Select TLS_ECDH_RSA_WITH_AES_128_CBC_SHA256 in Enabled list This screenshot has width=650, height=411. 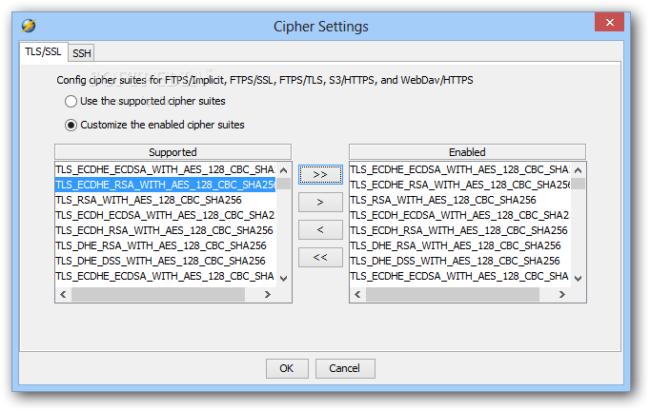[460, 230]
